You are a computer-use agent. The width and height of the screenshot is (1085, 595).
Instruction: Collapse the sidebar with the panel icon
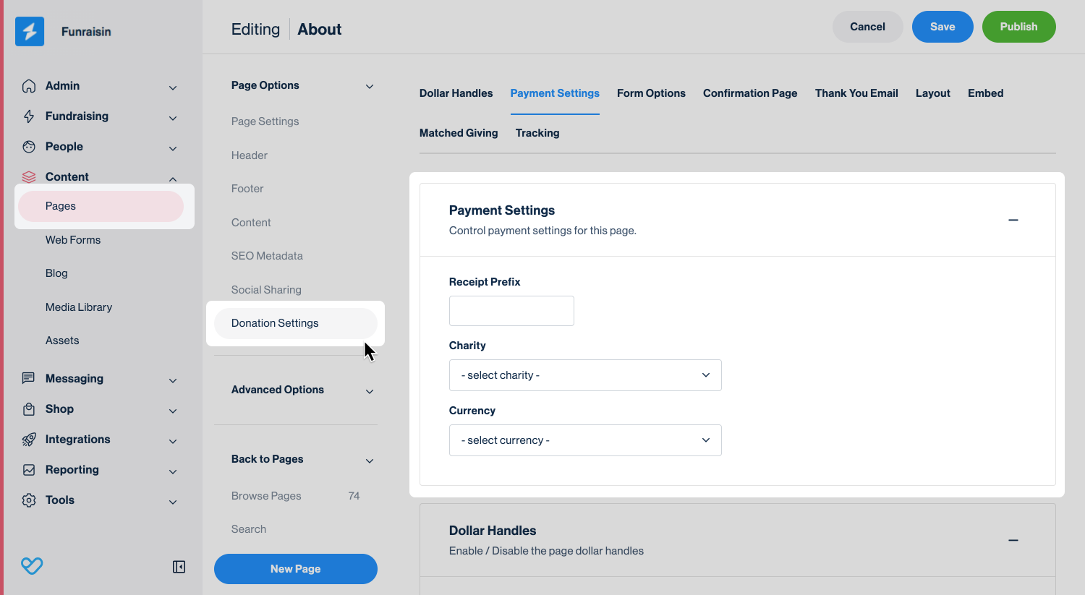coord(179,567)
